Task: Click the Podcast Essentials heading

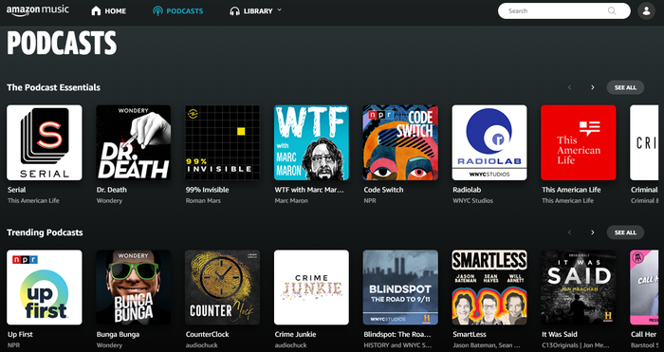Action: click(x=53, y=87)
